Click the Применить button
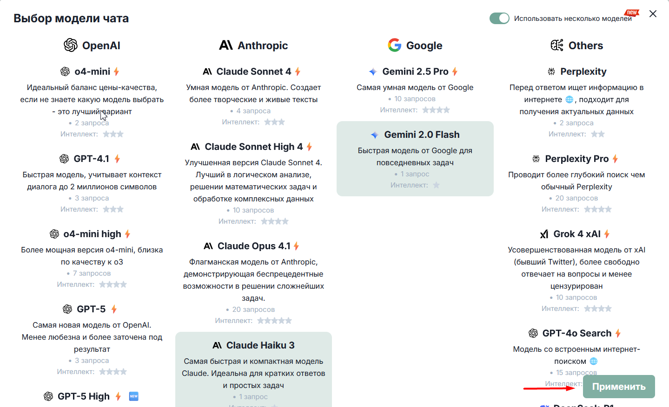This screenshot has width=669, height=407. tap(619, 387)
